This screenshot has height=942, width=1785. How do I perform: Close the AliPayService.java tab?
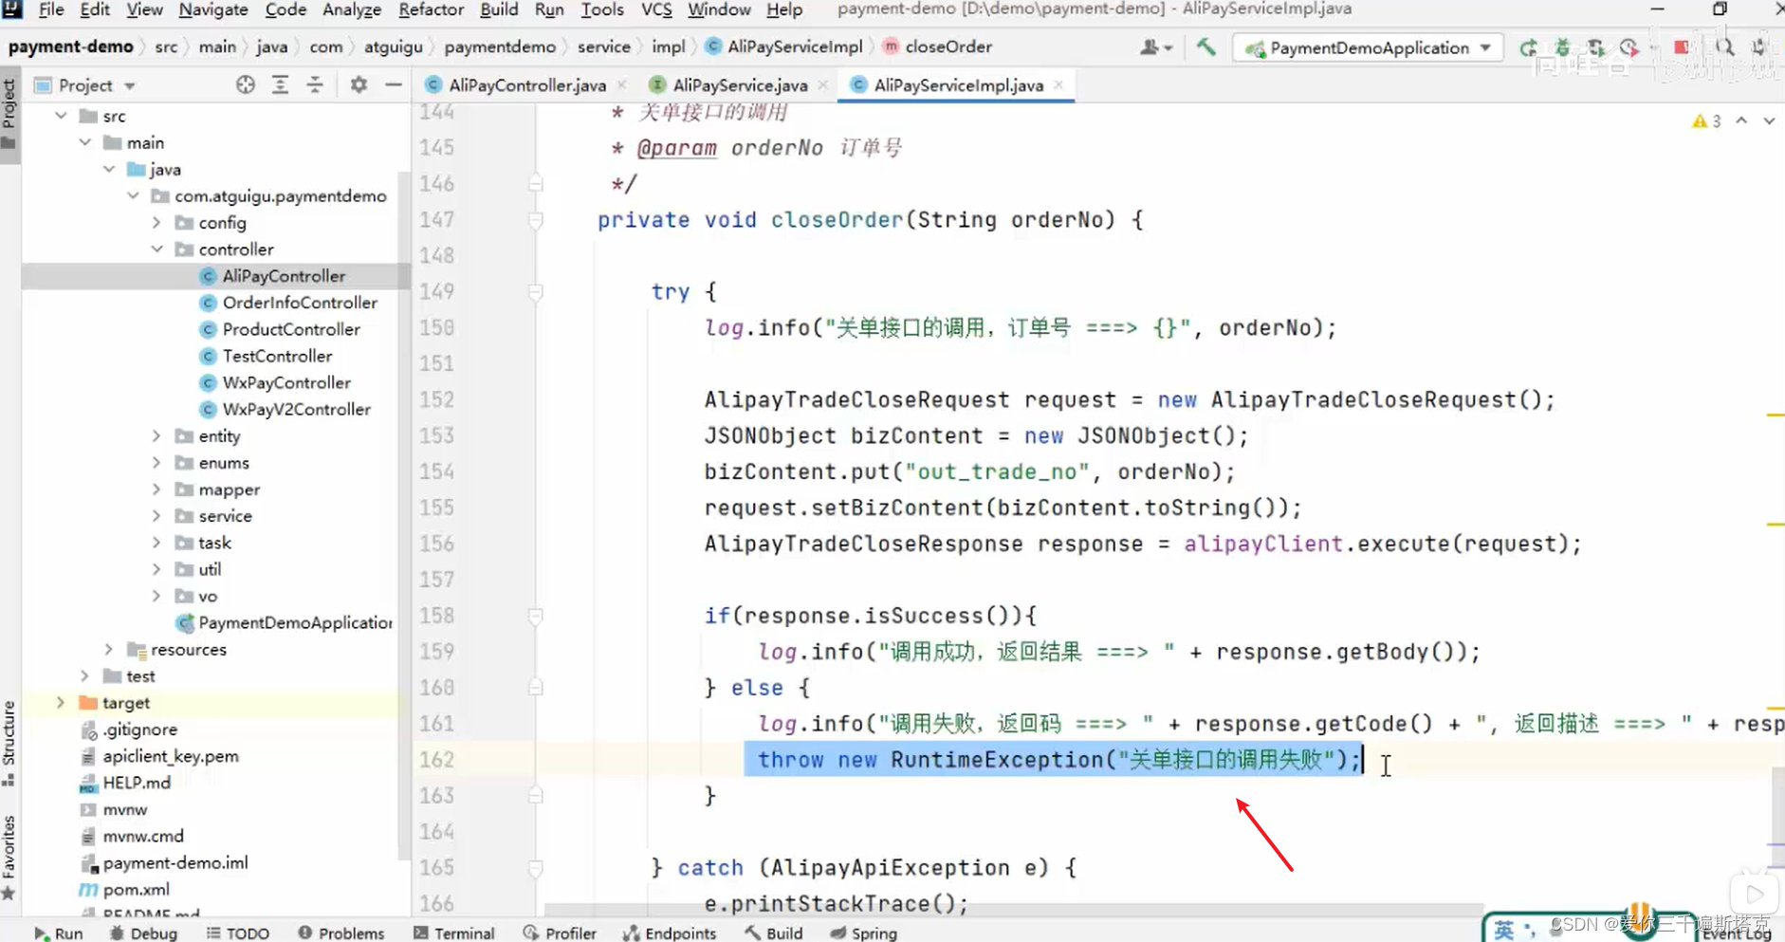point(823,84)
